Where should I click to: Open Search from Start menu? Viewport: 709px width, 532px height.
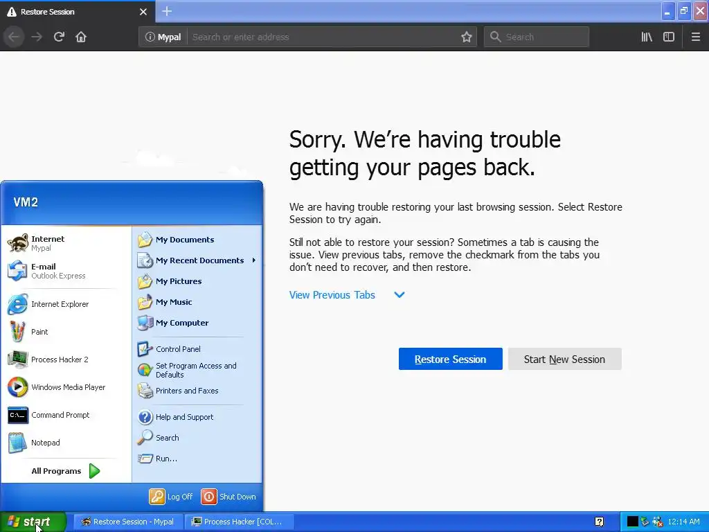(197, 438)
